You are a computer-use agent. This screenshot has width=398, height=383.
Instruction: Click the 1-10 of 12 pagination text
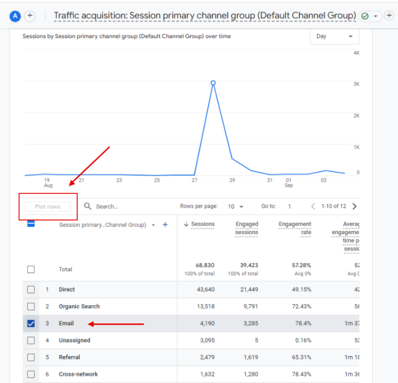334,206
